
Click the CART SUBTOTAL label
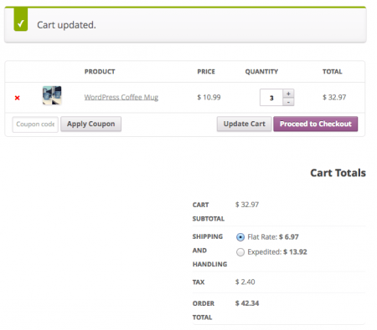point(209,211)
